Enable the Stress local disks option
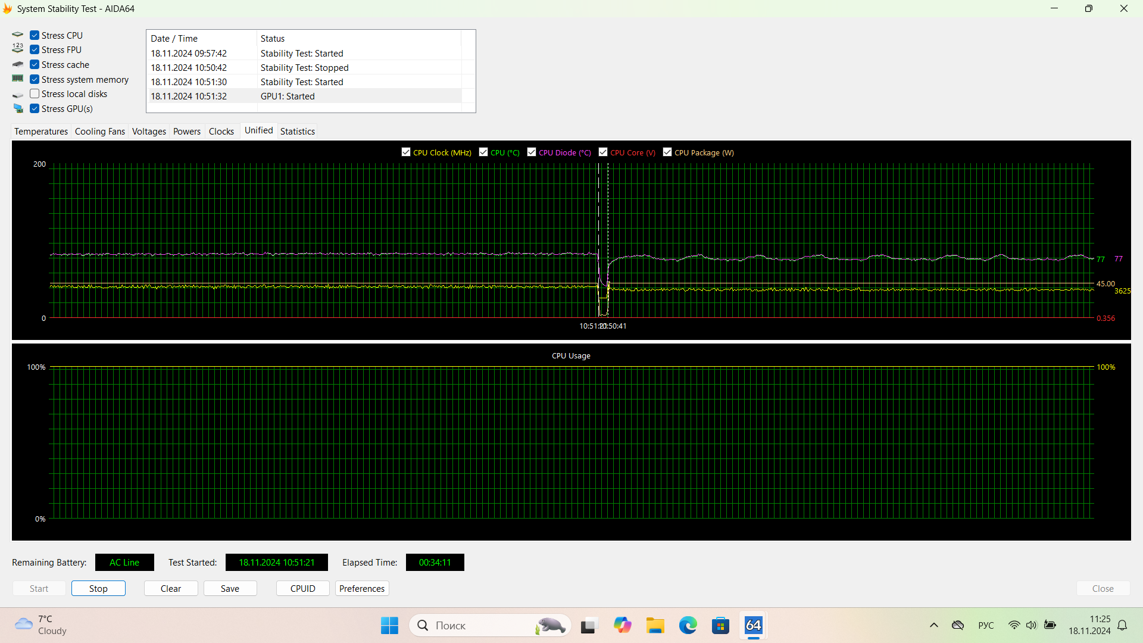Image resolution: width=1143 pixels, height=643 pixels. coord(35,94)
